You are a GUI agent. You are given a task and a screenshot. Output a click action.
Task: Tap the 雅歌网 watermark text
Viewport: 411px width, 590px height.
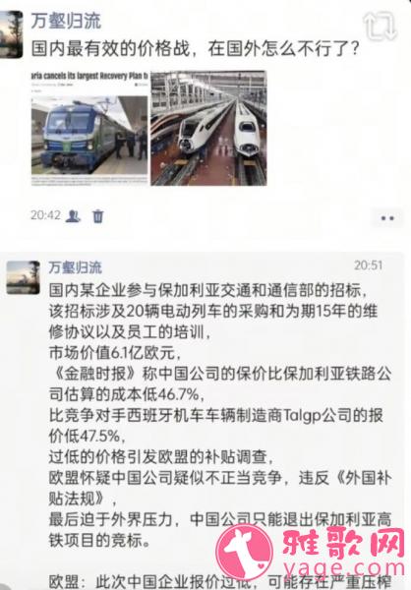click(343, 544)
